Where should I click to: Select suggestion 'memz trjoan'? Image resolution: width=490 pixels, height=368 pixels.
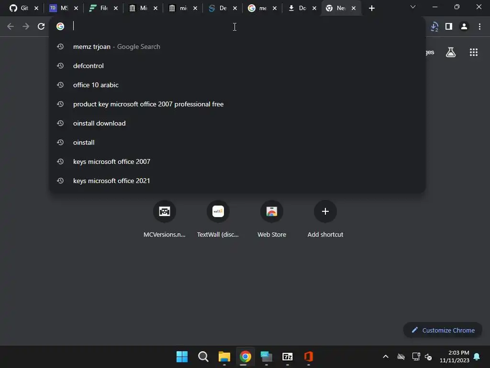coord(237,46)
